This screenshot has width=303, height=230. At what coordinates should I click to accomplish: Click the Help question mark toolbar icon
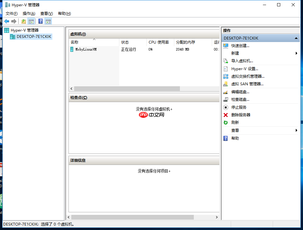(40, 21)
